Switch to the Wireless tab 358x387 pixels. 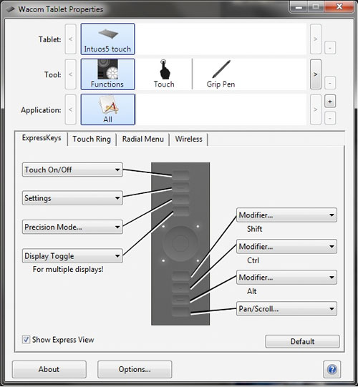pyautogui.click(x=189, y=139)
